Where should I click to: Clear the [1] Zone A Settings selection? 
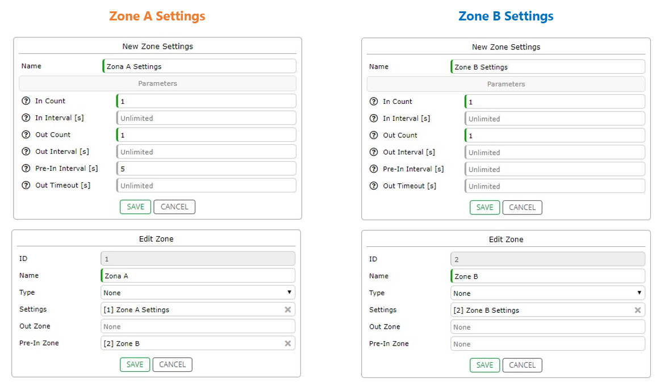click(x=287, y=310)
